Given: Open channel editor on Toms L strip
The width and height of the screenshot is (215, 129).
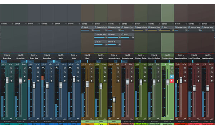Looking at the screenshot, I should [x=11, y=119].
